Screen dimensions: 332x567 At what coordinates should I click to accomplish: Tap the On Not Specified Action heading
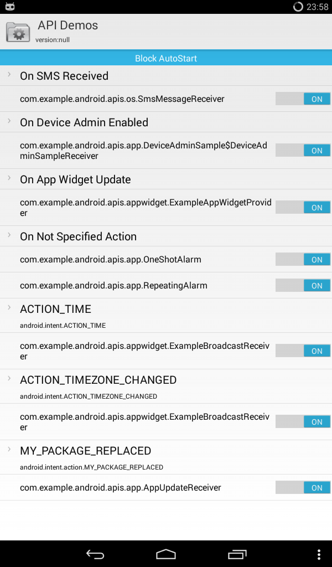click(x=78, y=236)
